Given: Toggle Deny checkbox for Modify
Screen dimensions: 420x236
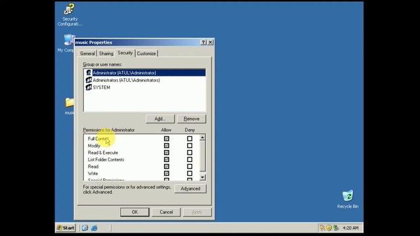Looking at the screenshot, I should point(190,146).
